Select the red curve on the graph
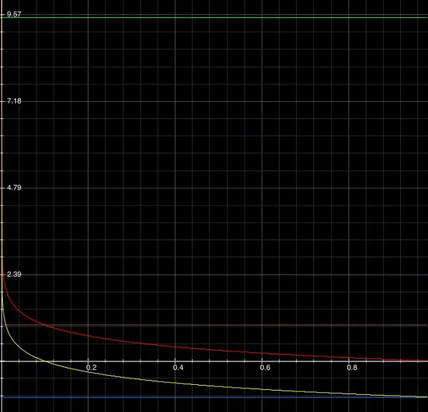The width and height of the screenshot is (428, 412). (x=175, y=346)
